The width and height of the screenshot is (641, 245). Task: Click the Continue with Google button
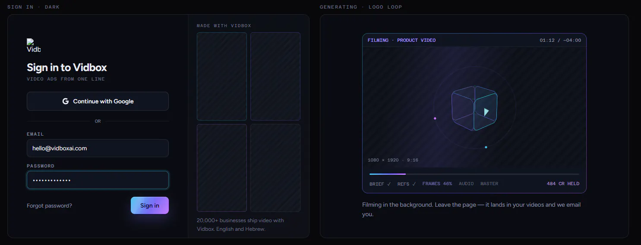tap(98, 101)
